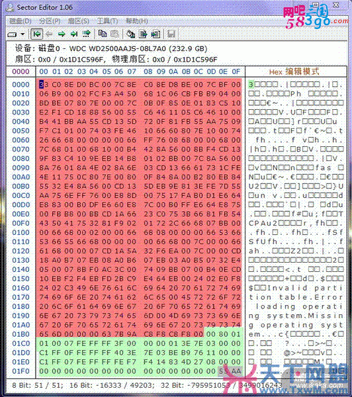The image size is (352, 397).
Task: Click row offset label 01B0
Action: coord(21,334)
